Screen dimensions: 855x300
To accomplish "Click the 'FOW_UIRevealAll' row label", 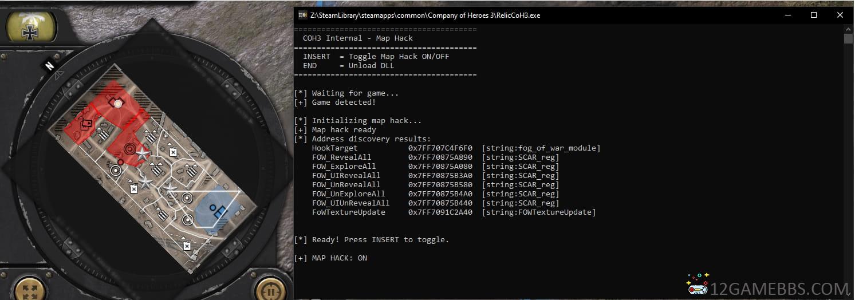I will point(346,176).
